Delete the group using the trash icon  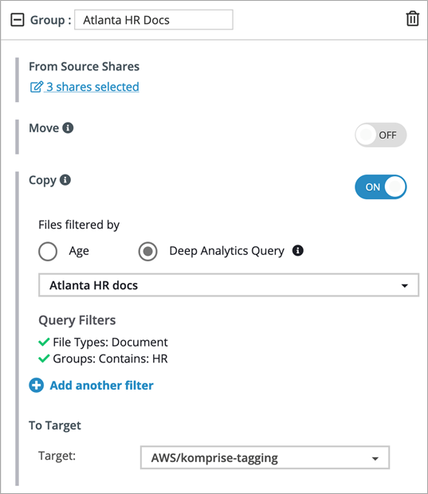[412, 18]
